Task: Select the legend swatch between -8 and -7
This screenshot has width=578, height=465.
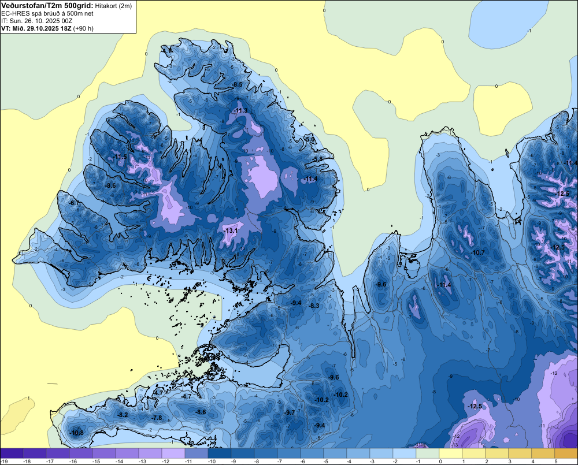Action: pyautogui.click(x=266, y=453)
